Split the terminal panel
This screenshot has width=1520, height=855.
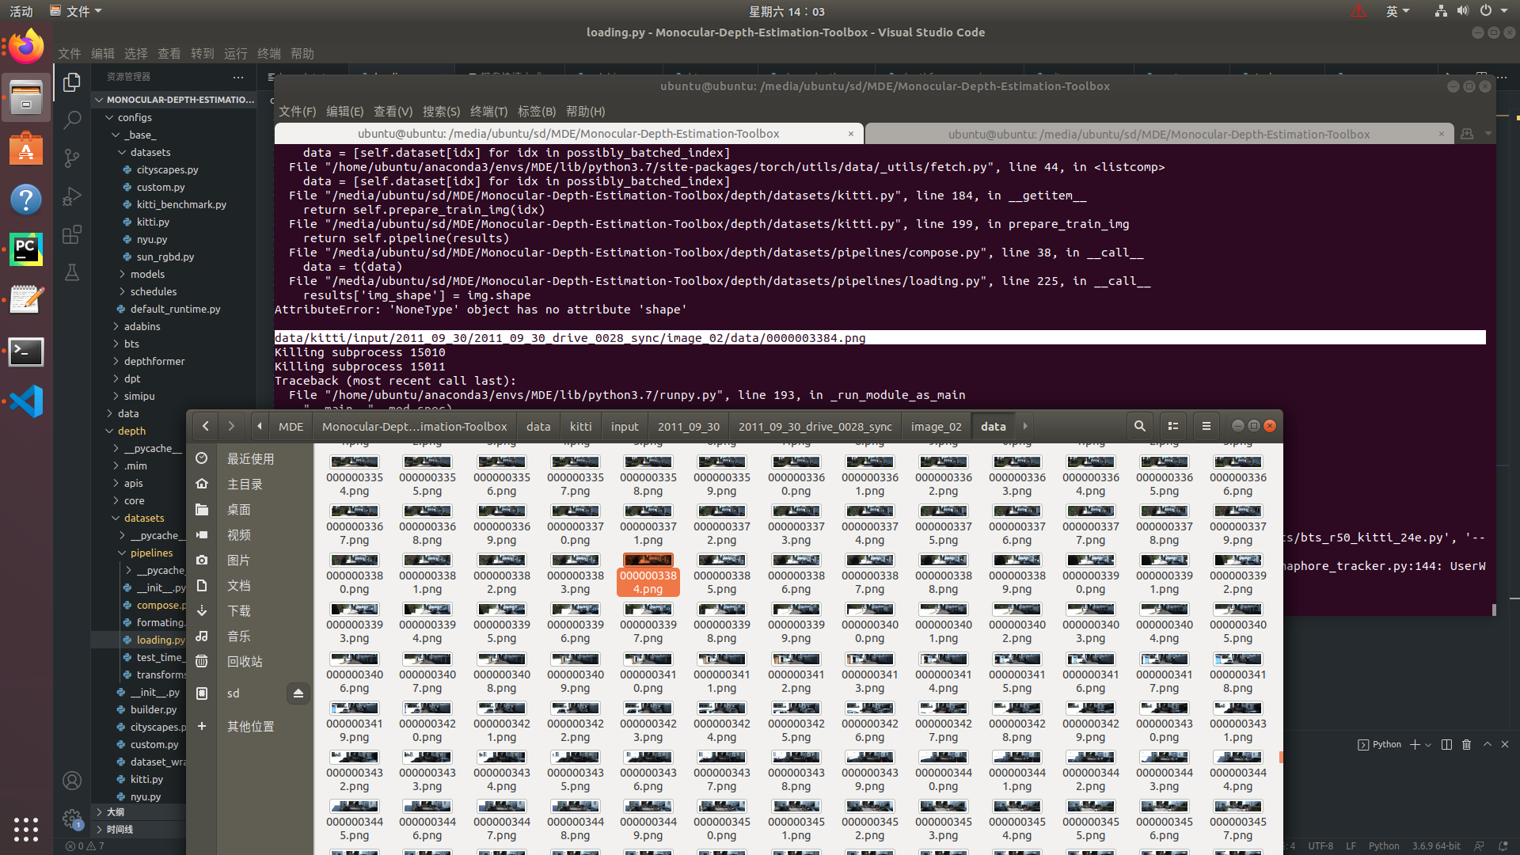point(1447,744)
